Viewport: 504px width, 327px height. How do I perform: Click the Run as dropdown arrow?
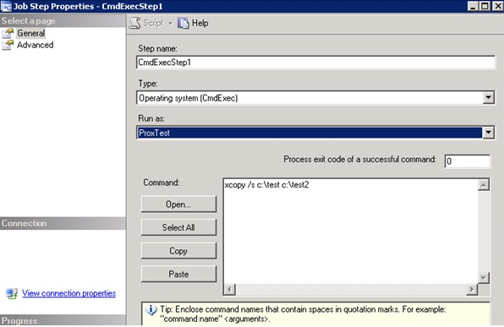click(488, 133)
